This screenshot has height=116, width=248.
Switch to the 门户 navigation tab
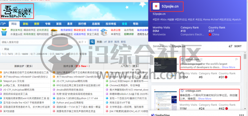[3, 24]
